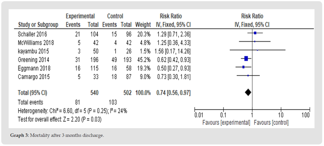This screenshot has height=146, width=324.
Task: Click the 0.01 tick on the axis
Action: tap(199, 115)
